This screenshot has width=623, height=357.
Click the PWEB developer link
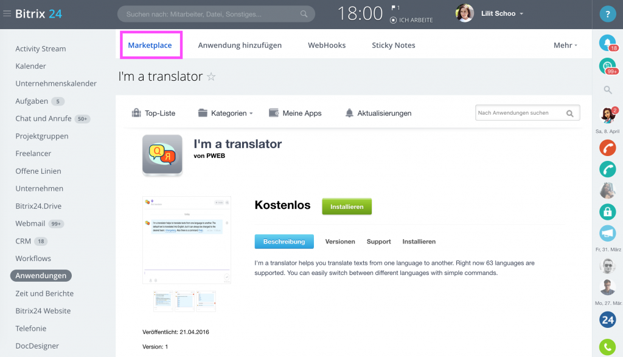point(216,156)
